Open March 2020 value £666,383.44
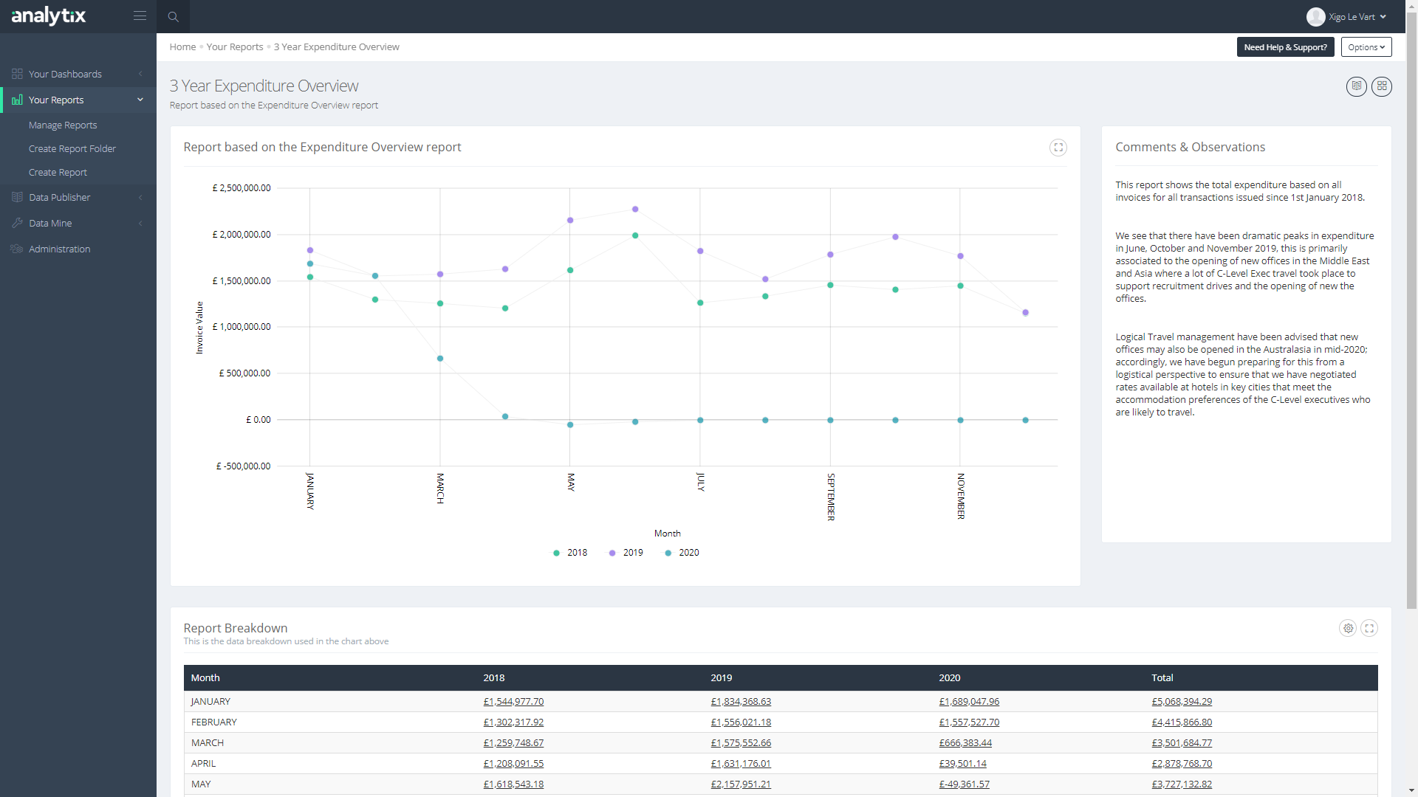This screenshot has height=797, width=1418. tap(965, 743)
